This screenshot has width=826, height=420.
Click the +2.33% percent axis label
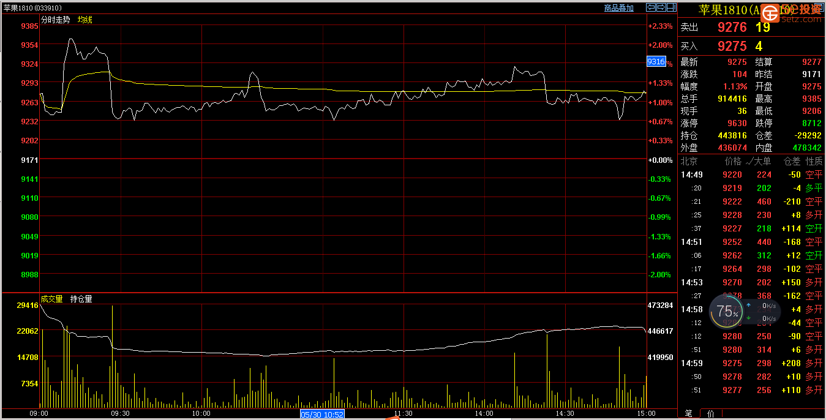pos(660,26)
